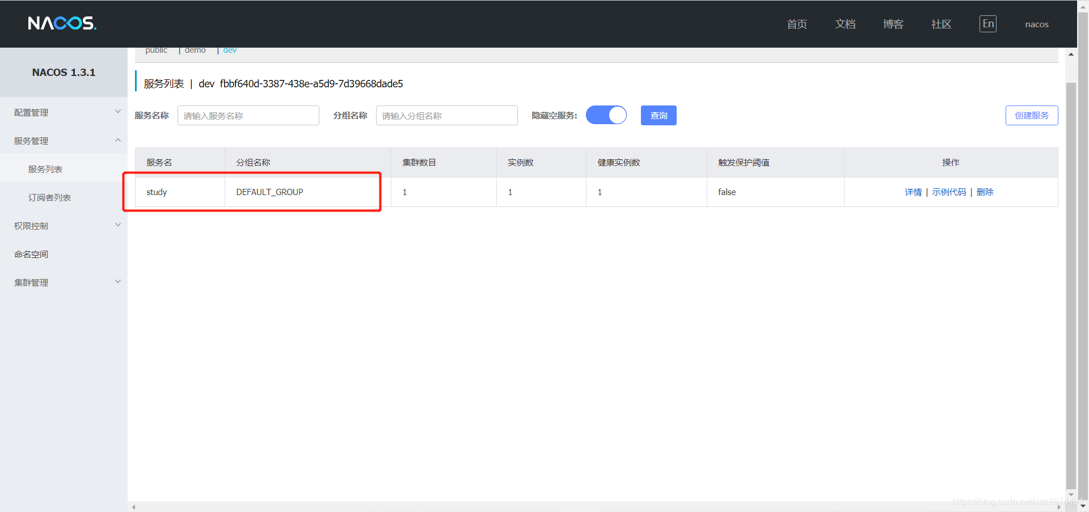Click the horizontal scrollbar left arrow
Screen dimensions: 1089x512
pos(134,507)
